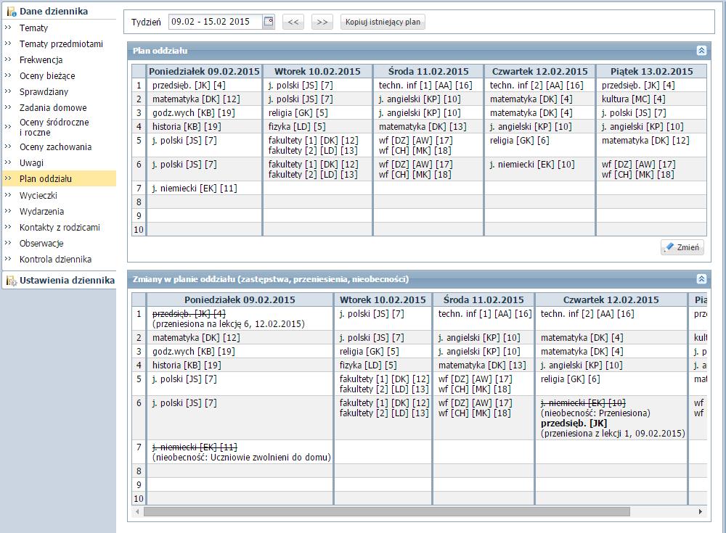Open the calendar picker next to the week field
Viewport: 726px width, 533px height.
click(x=269, y=21)
